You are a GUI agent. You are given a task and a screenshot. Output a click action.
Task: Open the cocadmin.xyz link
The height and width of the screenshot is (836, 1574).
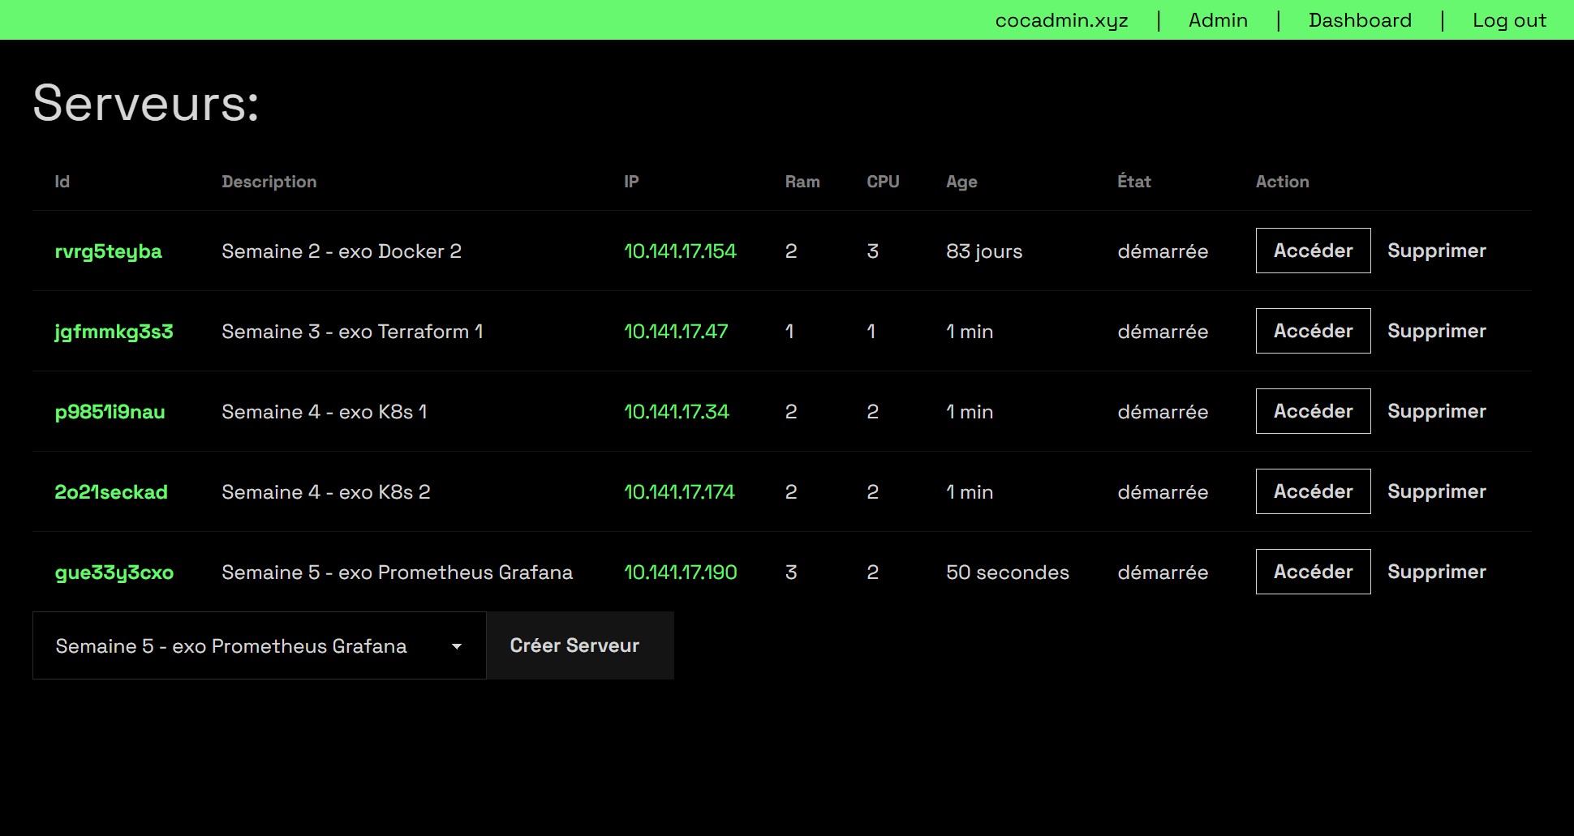(1061, 20)
